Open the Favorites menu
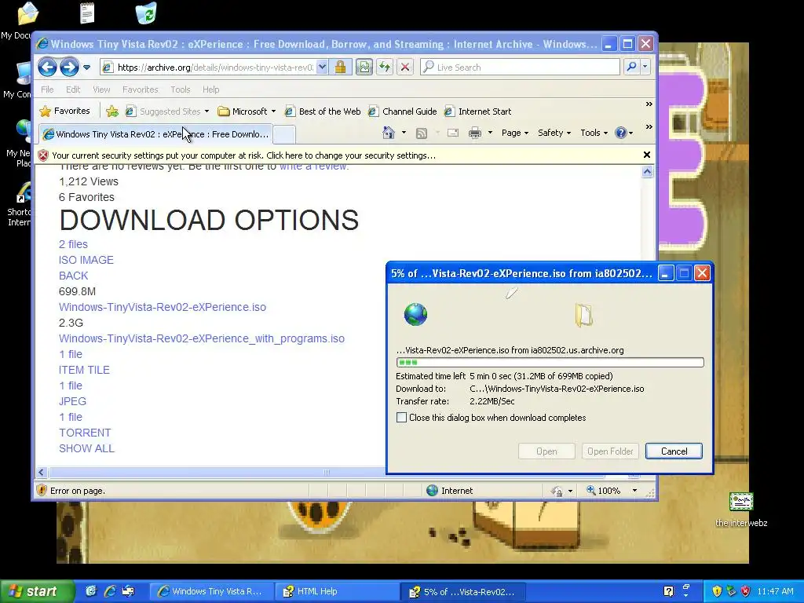The image size is (804, 603). click(140, 90)
